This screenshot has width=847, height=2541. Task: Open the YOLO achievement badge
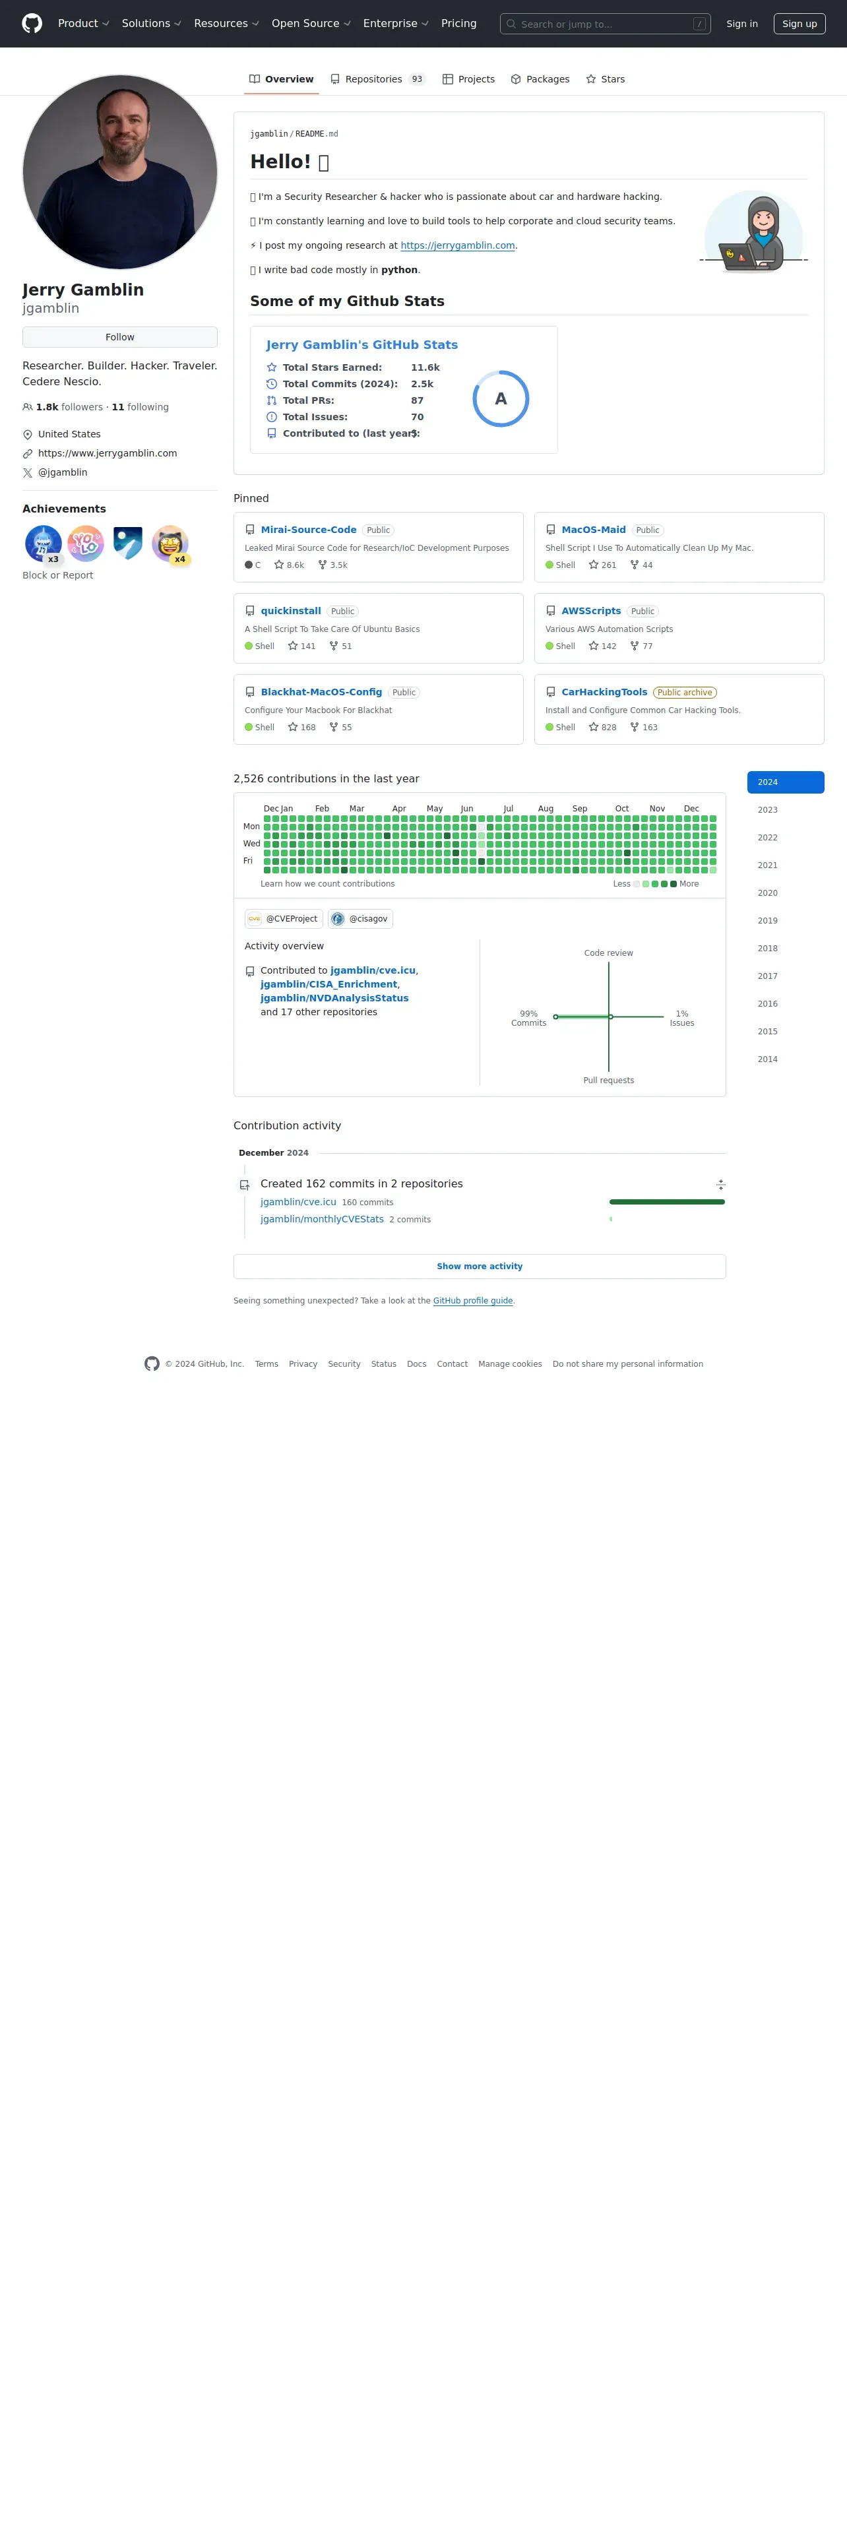86,544
